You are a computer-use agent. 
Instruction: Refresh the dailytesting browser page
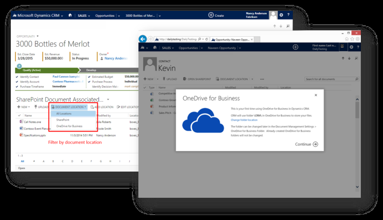click(x=206, y=39)
